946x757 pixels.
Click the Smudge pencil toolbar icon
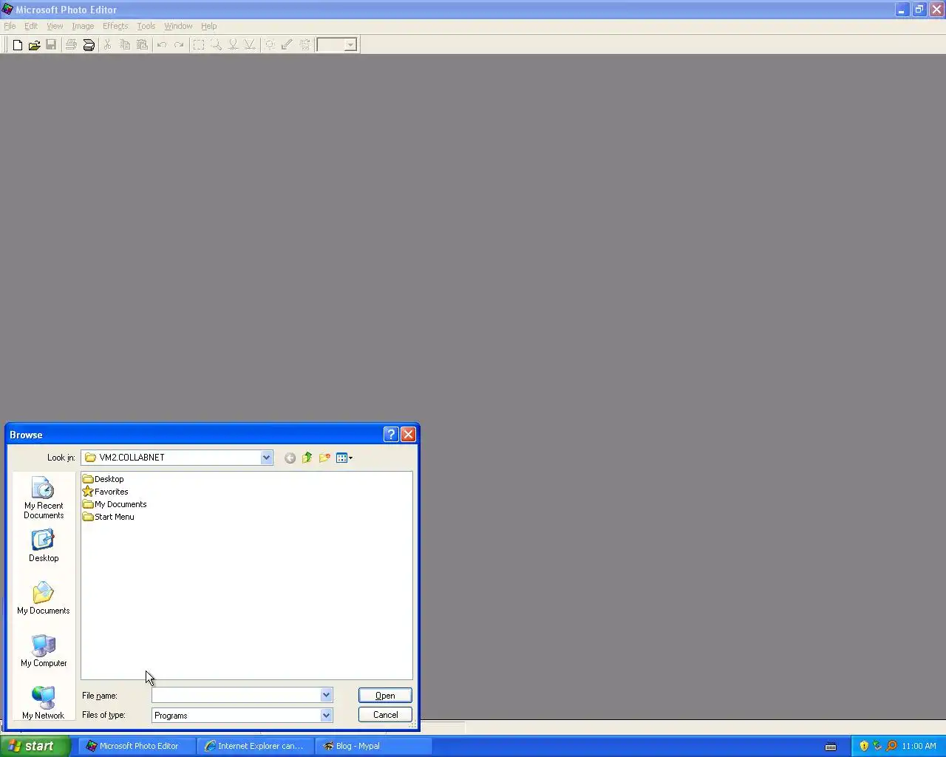pyautogui.click(x=287, y=45)
